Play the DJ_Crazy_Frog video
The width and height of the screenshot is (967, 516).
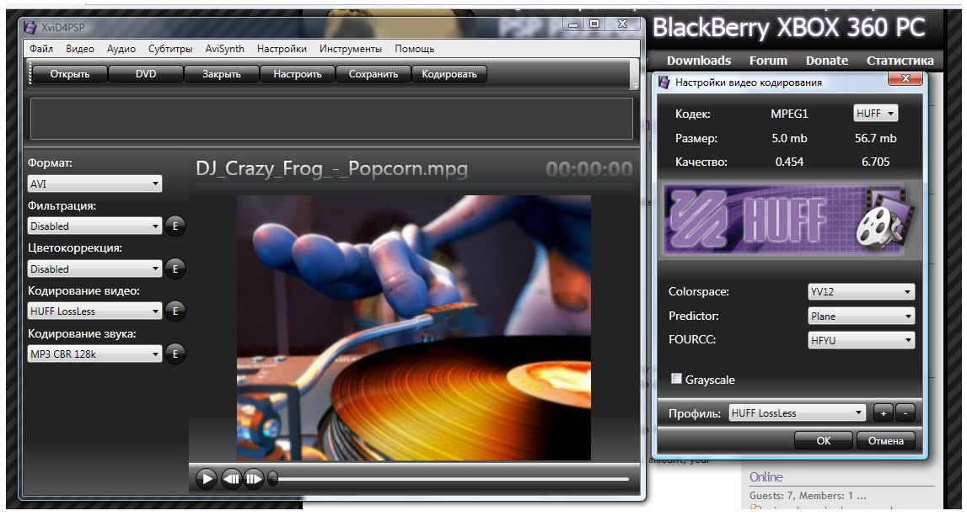click(206, 478)
